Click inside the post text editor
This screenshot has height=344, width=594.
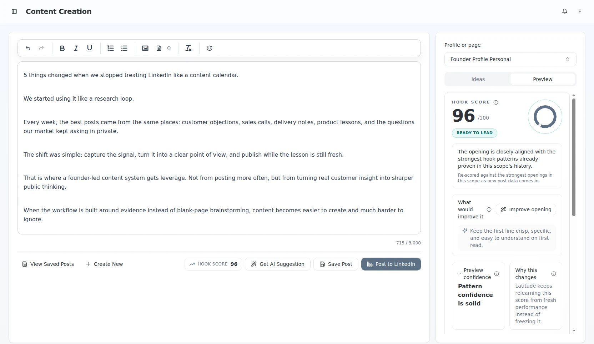point(219,148)
